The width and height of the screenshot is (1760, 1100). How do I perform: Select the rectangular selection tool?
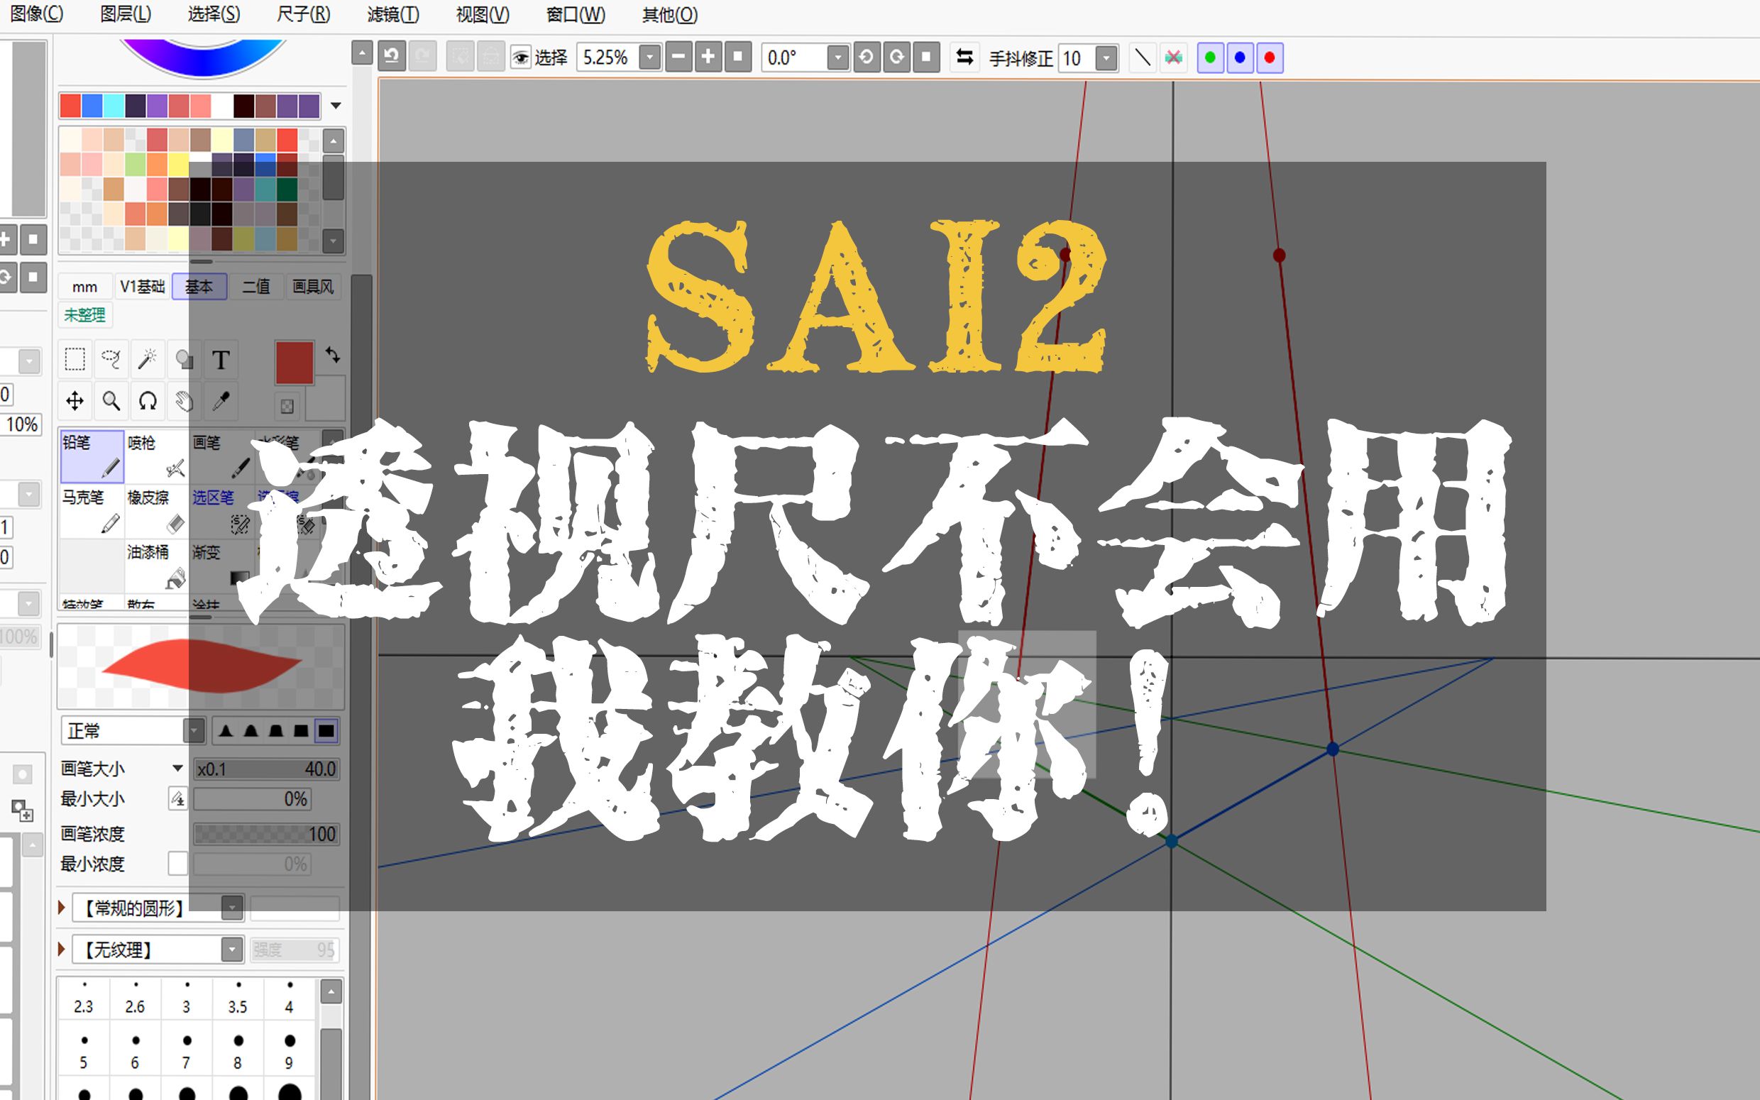75,359
